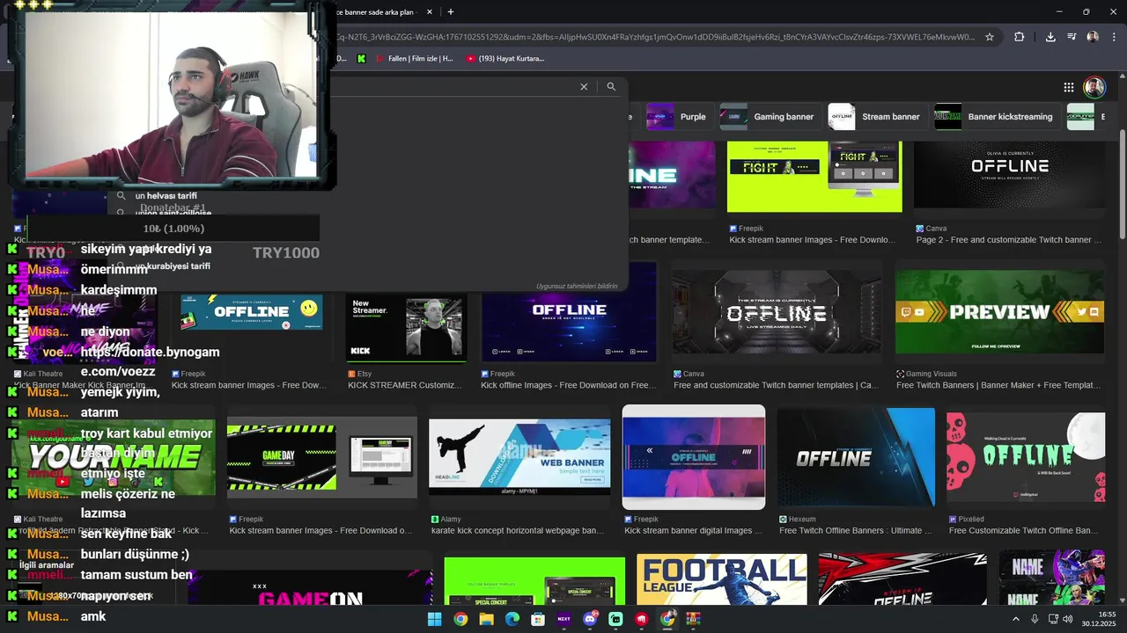
Task: Open the green FIGHT banner image
Action: (x=814, y=177)
